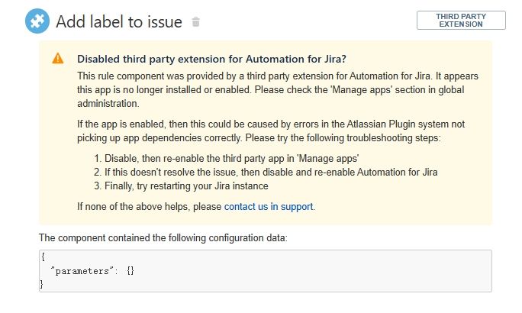Image resolution: width=522 pixels, height=313 pixels.
Task: Click the opening brace in the JSON
Action: pyautogui.click(x=43, y=258)
